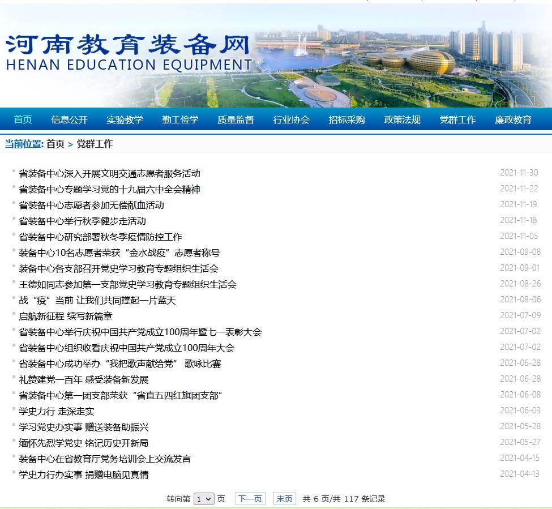Click the date 2021-07-09
This screenshot has height=509, width=552.
pos(520,315)
